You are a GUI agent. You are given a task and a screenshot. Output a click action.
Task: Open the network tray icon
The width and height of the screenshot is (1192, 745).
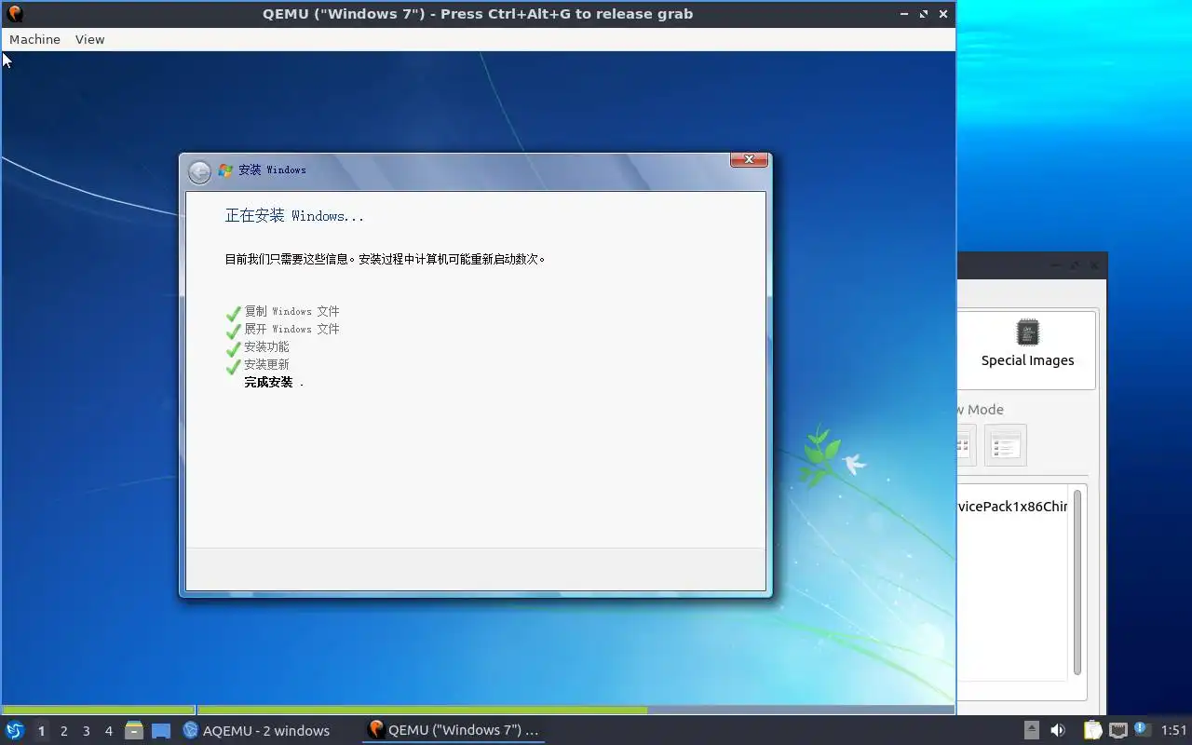(x=1117, y=730)
